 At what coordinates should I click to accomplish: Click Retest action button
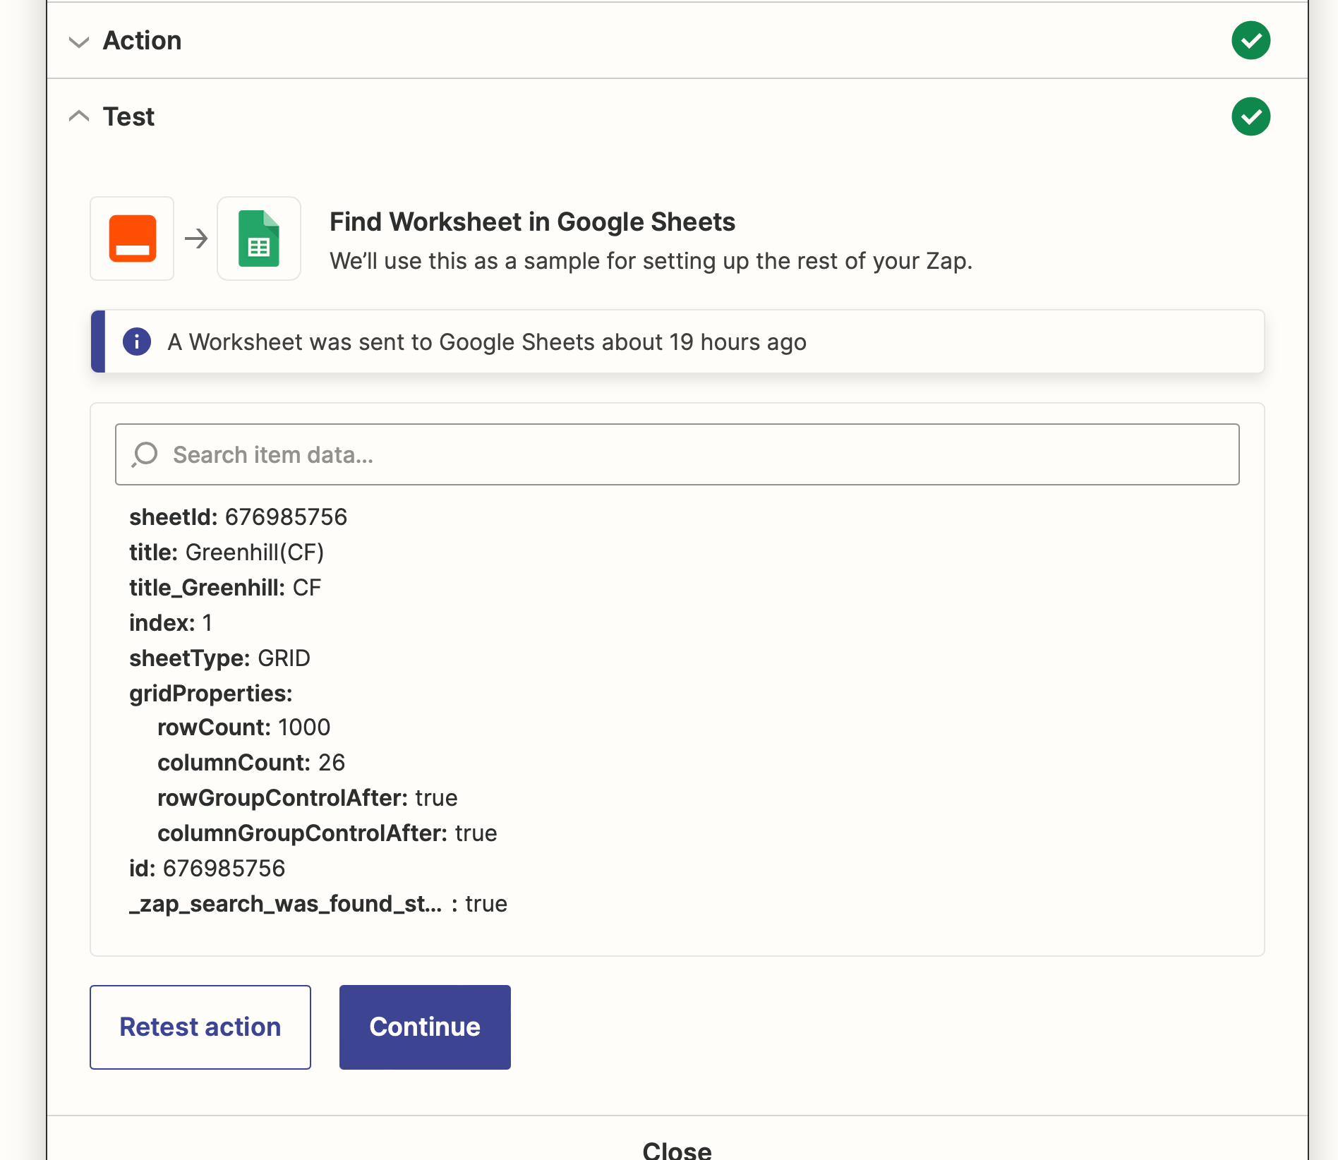[x=200, y=1027]
